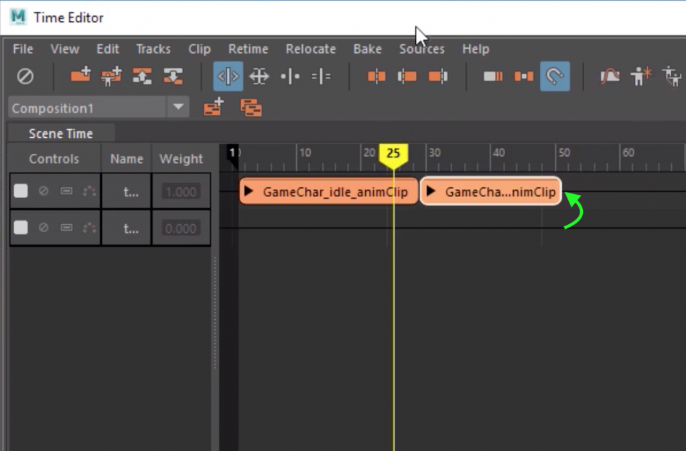
Task: Adjust the Weight field showing 1.000
Action: pyautogui.click(x=181, y=191)
